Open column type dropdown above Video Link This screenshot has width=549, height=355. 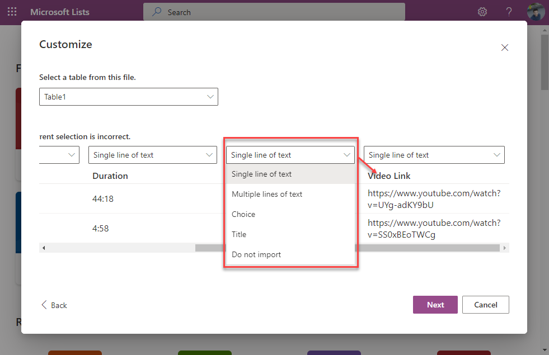434,155
